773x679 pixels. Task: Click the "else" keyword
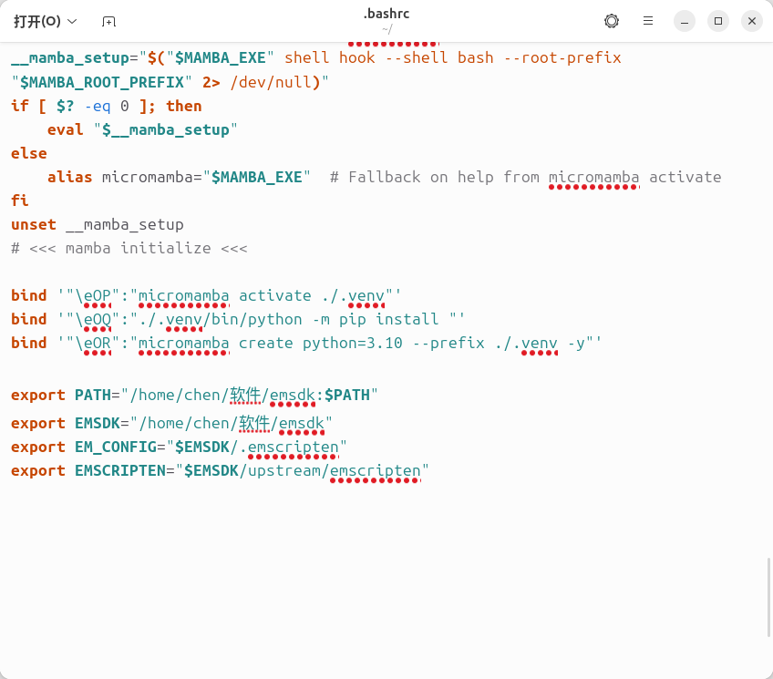coord(29,153)
